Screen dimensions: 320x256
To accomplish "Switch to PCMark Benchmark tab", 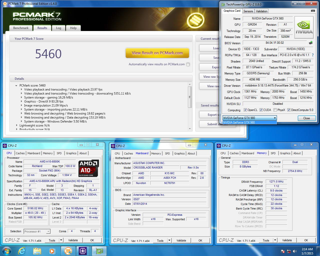I will (21, 28).
